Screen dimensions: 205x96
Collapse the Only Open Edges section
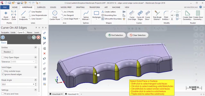click(x=35, y=57)
